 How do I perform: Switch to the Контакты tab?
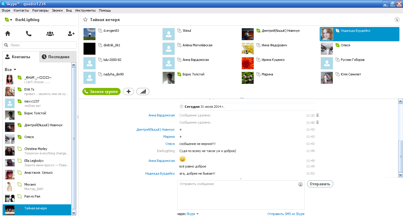click(21, 57)
